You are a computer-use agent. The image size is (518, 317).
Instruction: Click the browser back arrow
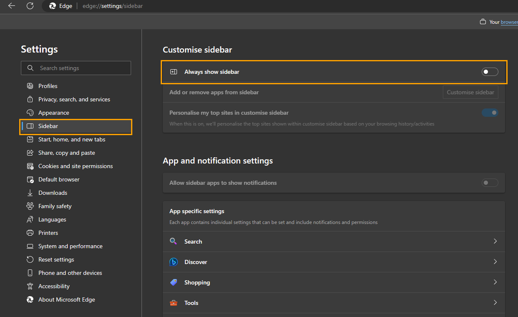12,6
